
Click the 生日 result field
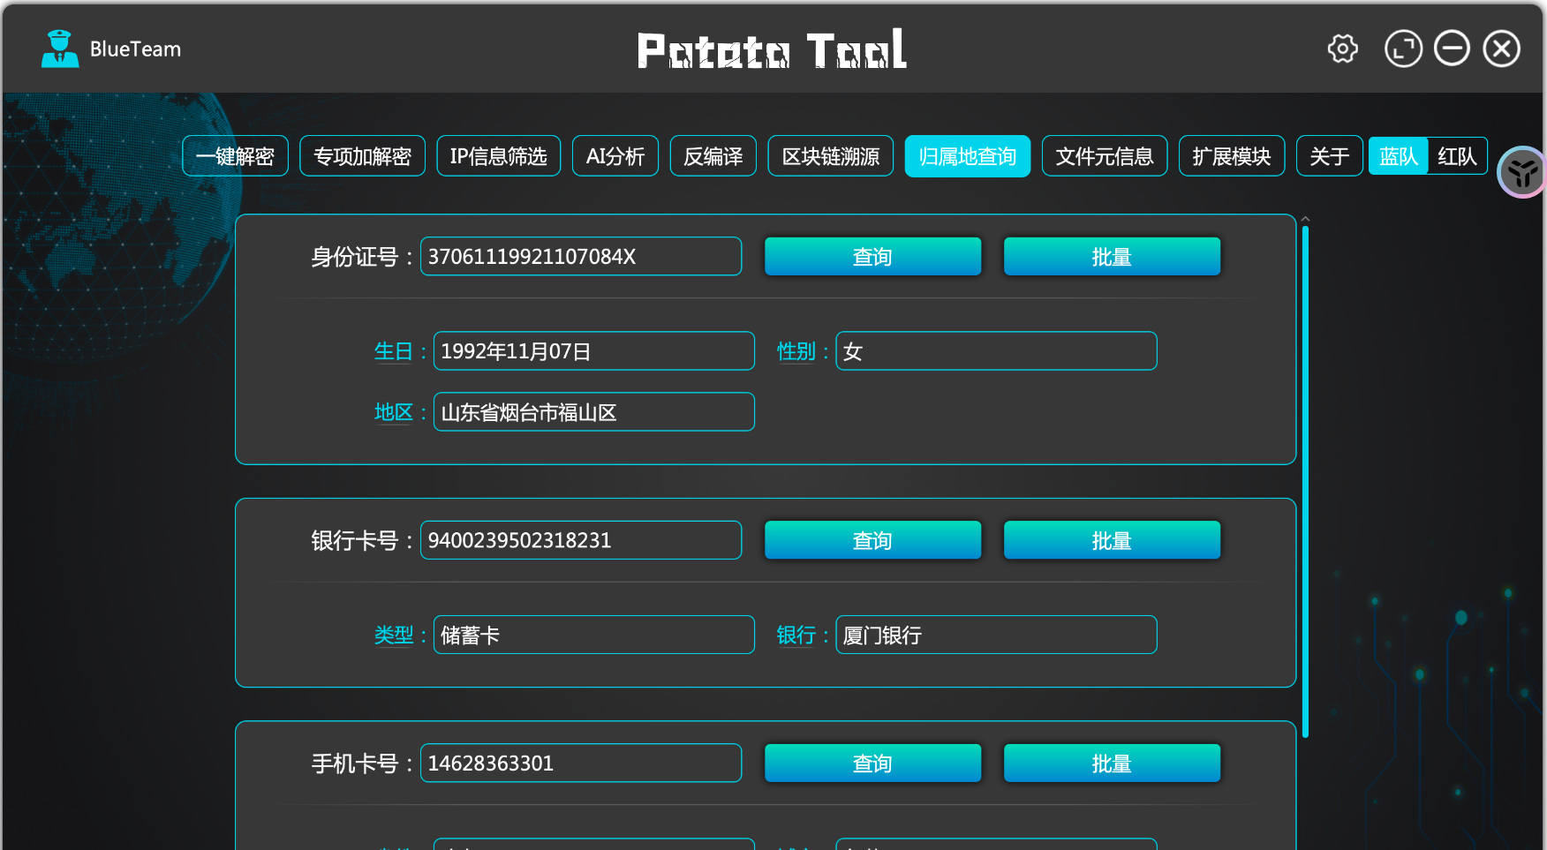tap(594, 350)
